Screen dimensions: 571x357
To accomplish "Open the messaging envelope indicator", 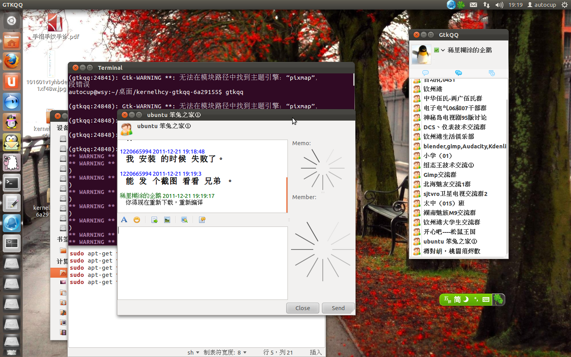I will point(473,5).
